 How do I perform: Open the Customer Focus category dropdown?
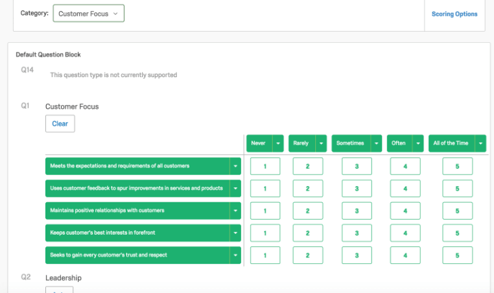[88, 13]
